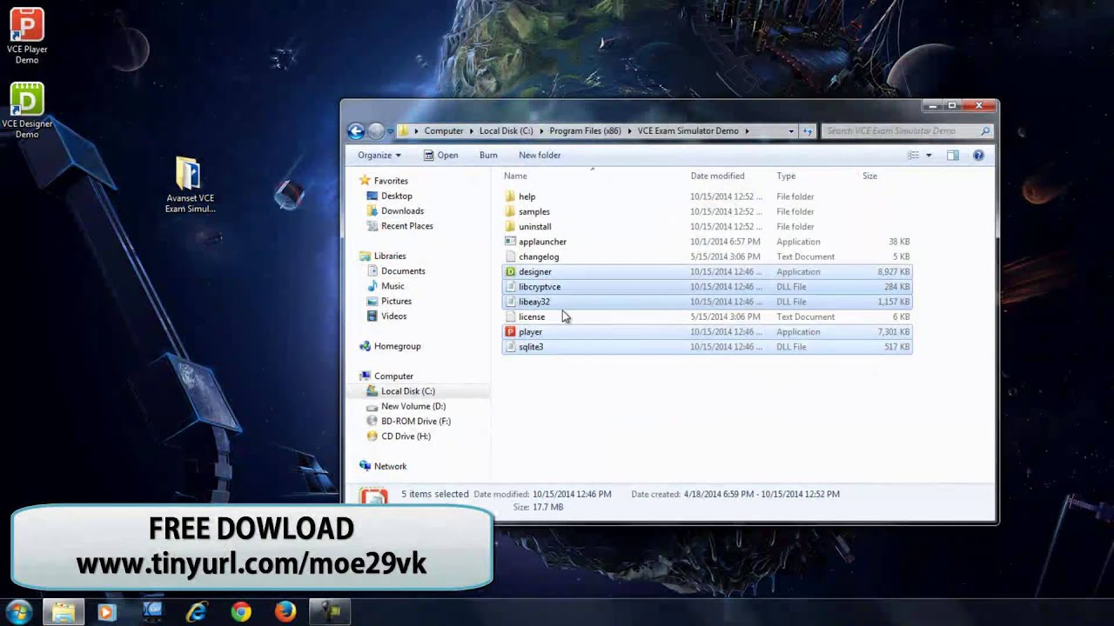This screenshot has height=626, width=1114.
Task: Select the libeay32 DLL file
Action: (x=707, y=302)
